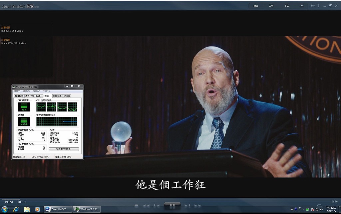Click the volume speaker tray icon
Image resolution: width=341 pixels, height=214 pixels.
(321, 209)
